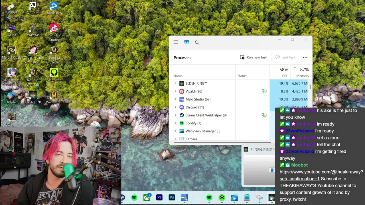Open ELDEN RING desktop shortcut
Screen dimensions: 365x205
pyautogui.click(x=33, y=98)
